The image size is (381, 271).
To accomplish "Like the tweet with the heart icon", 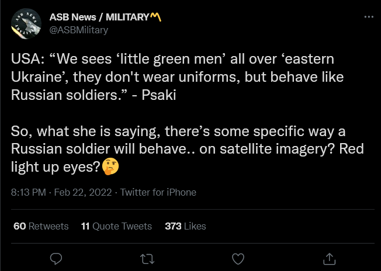I will (238, 259).
